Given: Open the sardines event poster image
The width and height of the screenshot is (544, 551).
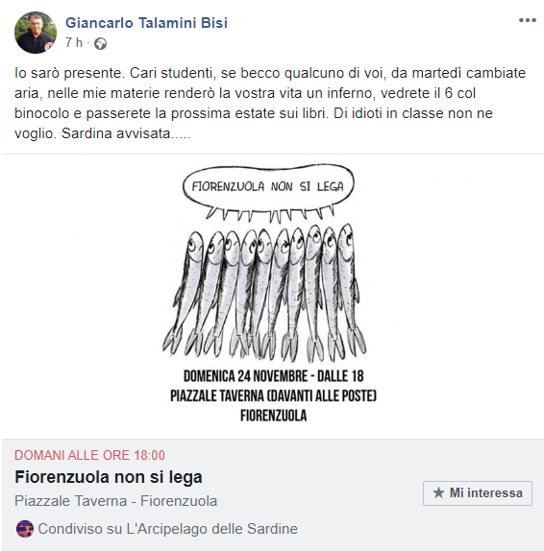Looking at the screenshot, I should pos(273,297).
